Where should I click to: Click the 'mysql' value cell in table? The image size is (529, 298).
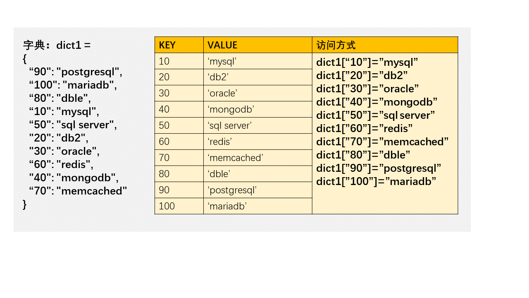(257, 61)
